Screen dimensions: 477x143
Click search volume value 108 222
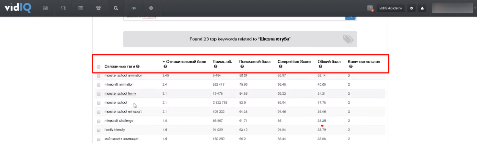coord(219,112)
